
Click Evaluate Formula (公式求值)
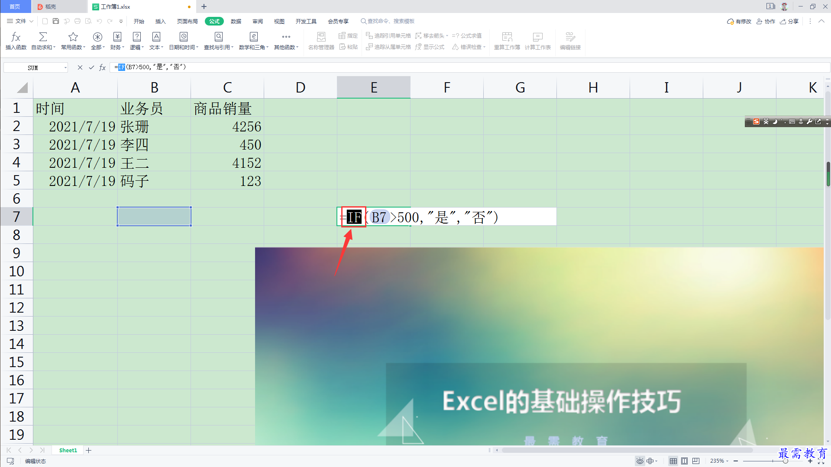[x=467, y=35]
